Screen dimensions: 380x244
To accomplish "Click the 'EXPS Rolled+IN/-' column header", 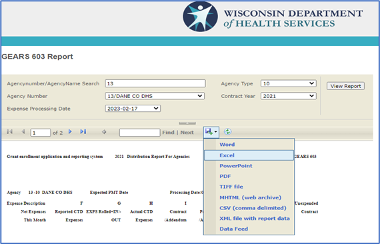I will [x=103, y=212].
